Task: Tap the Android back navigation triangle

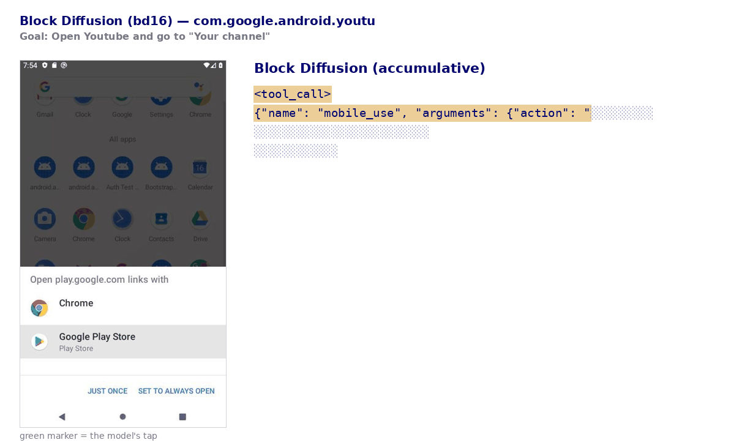Action: (62, 417)
